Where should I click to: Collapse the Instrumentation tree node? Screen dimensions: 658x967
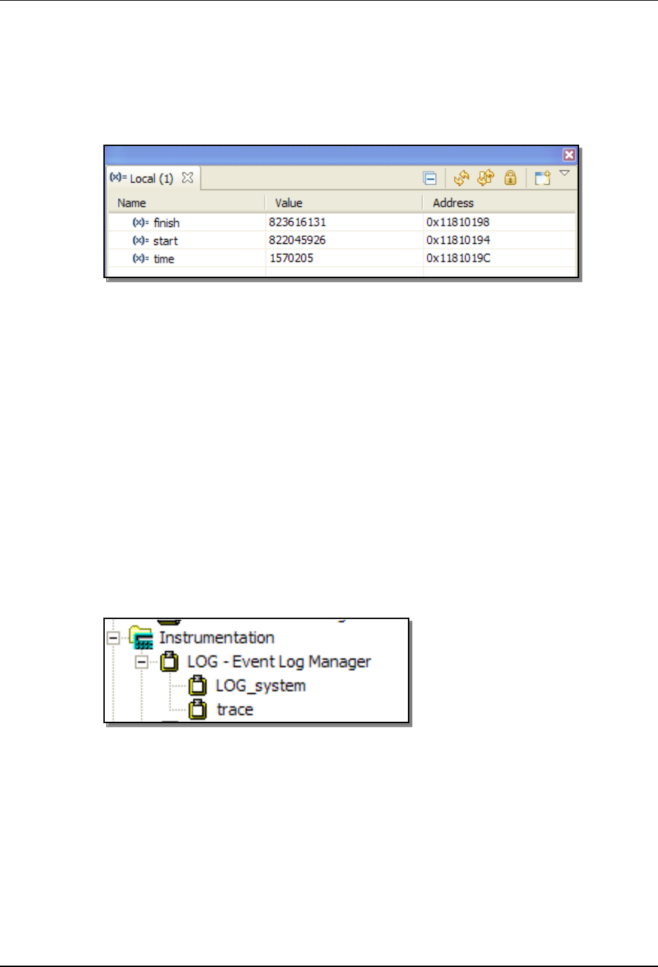113,638
